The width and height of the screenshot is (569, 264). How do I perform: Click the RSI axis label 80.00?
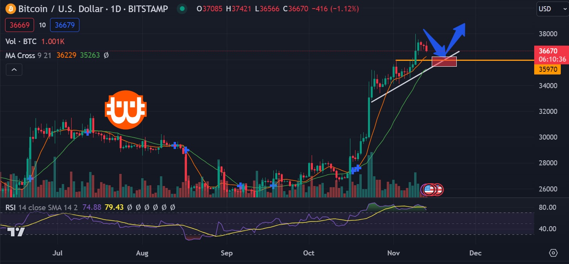(547, 207)
